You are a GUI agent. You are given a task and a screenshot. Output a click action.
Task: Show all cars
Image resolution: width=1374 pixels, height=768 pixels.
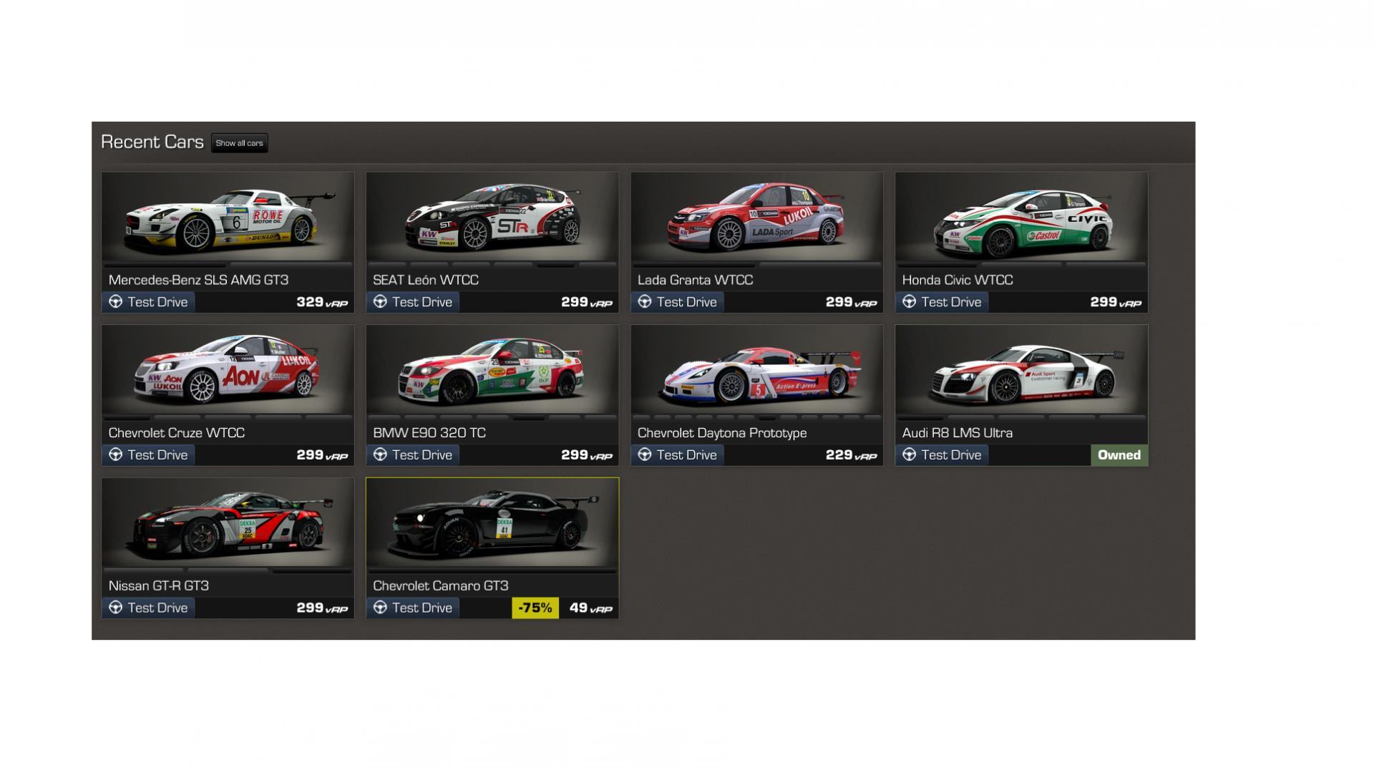point(239,143)
